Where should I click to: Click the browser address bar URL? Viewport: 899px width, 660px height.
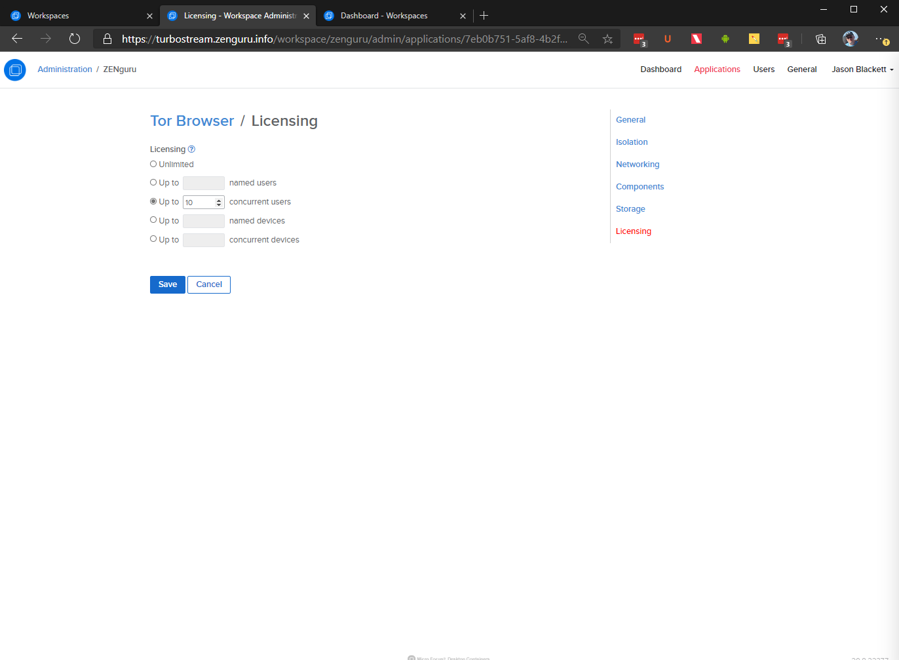point(345,39)
